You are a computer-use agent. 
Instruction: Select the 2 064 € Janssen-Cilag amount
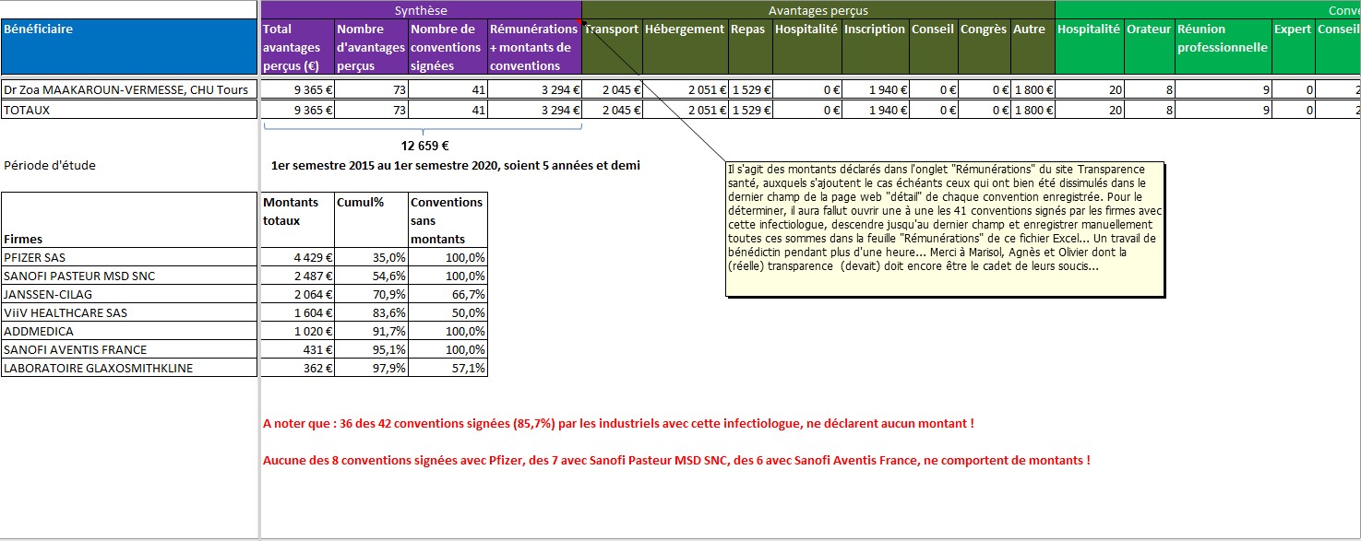click(297, 294)
